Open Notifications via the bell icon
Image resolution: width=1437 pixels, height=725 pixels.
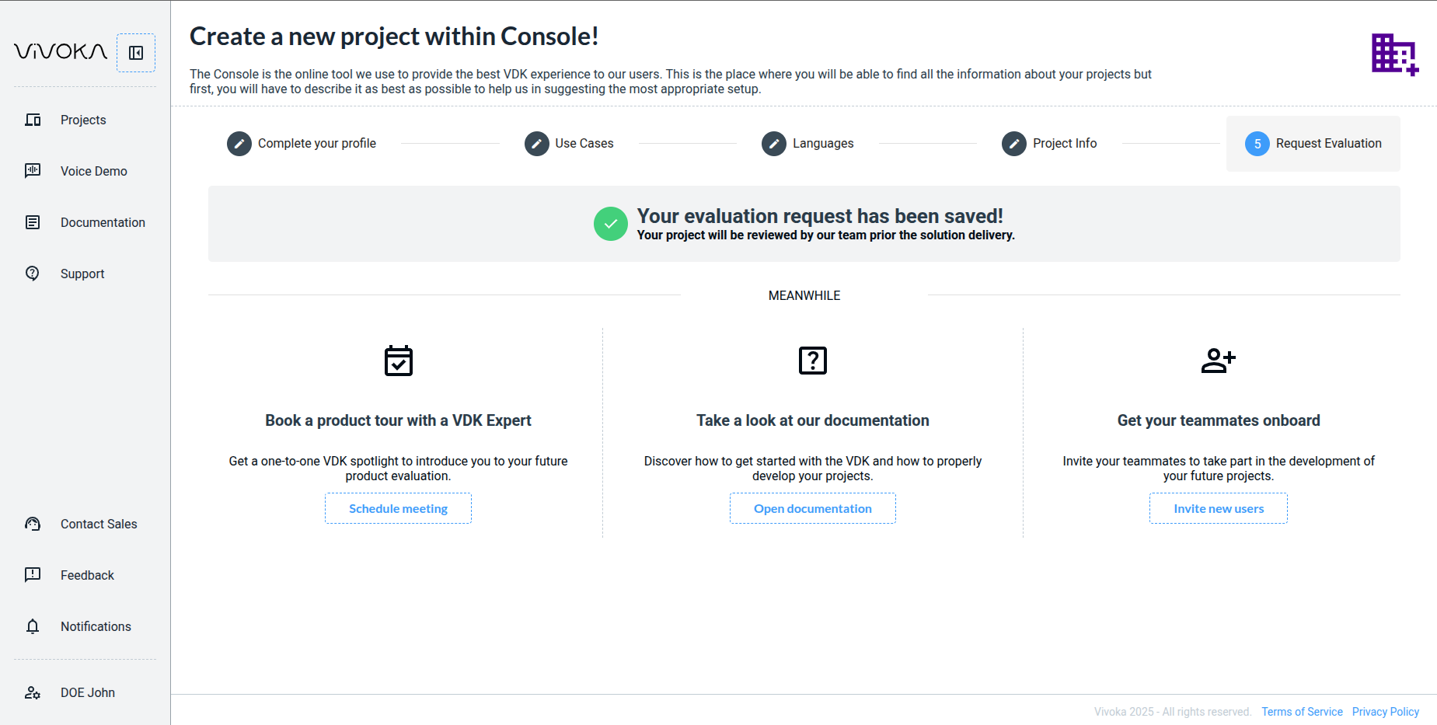(33, 626)
